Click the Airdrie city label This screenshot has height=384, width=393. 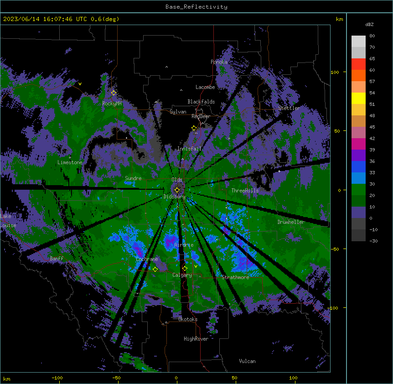184,245
